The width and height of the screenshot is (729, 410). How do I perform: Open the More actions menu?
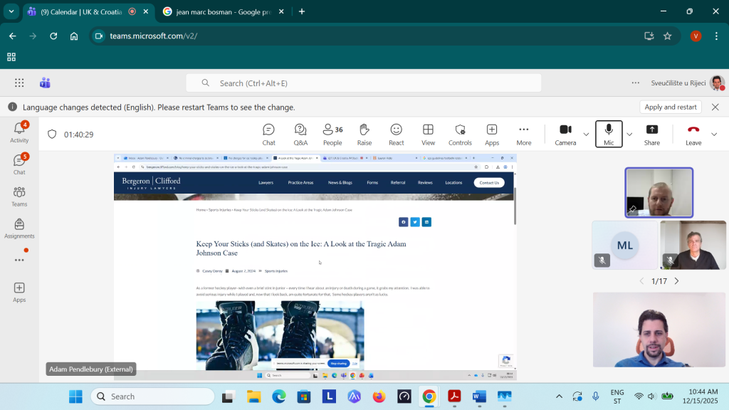tap(523, 134)
